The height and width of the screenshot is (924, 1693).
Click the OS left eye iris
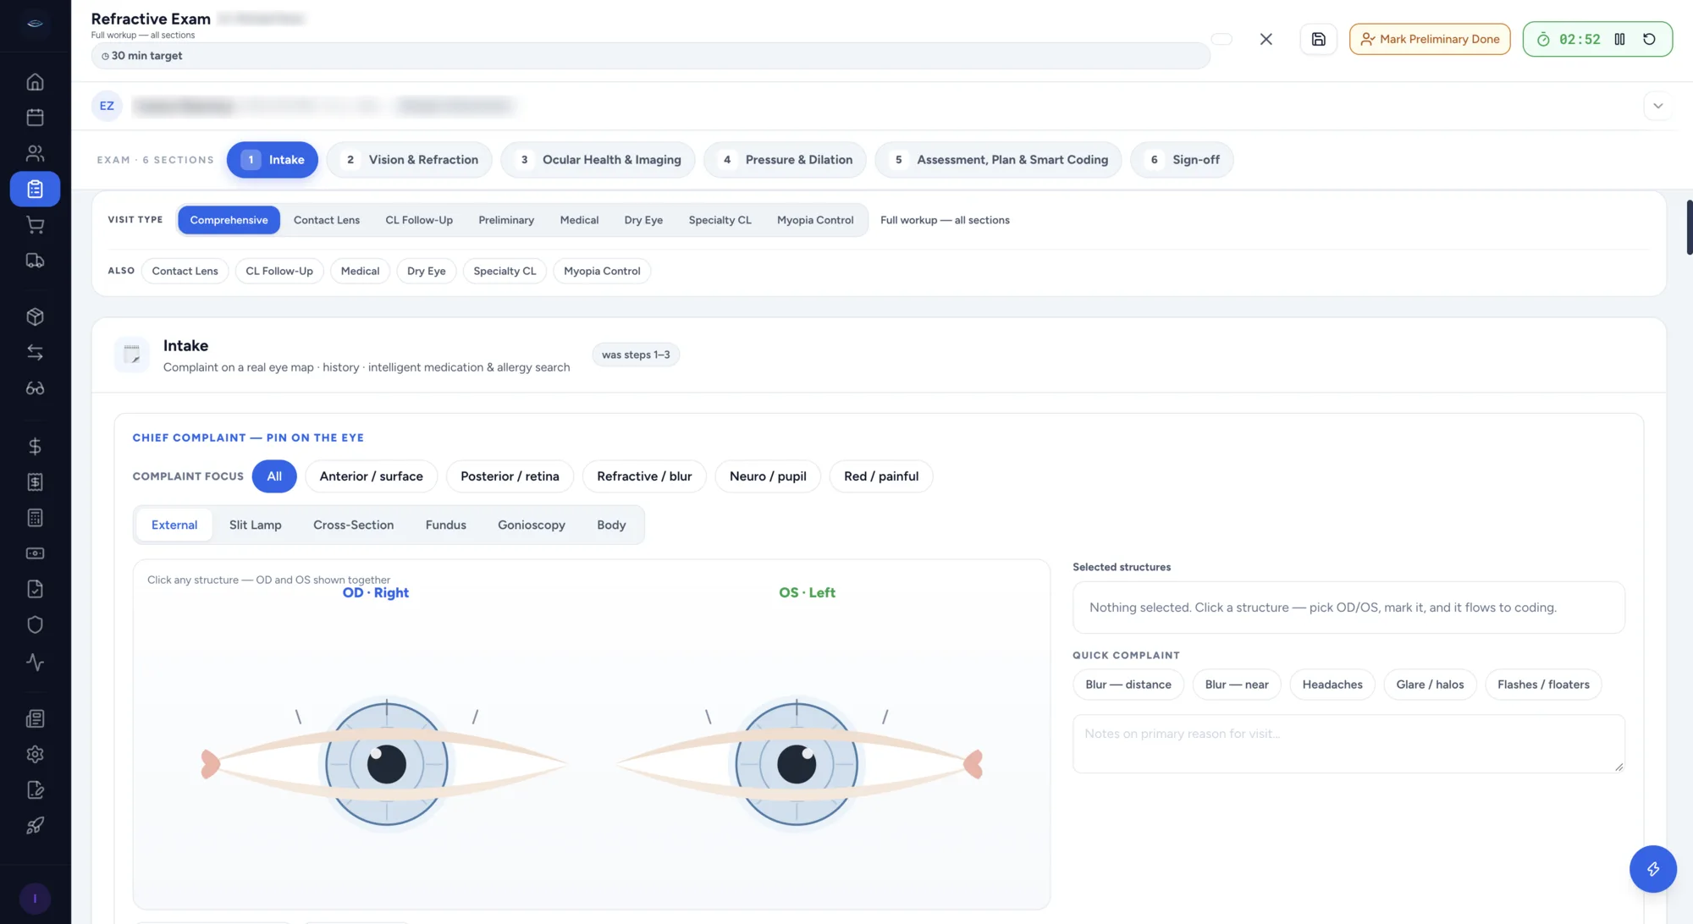click(797, 765)
